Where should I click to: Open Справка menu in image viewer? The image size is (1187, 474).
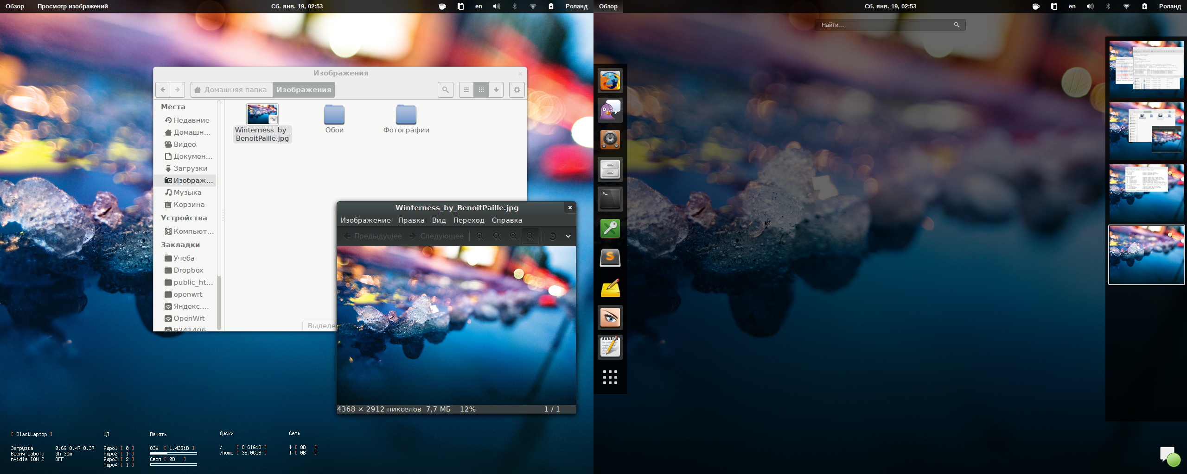[x=507, y=220]
